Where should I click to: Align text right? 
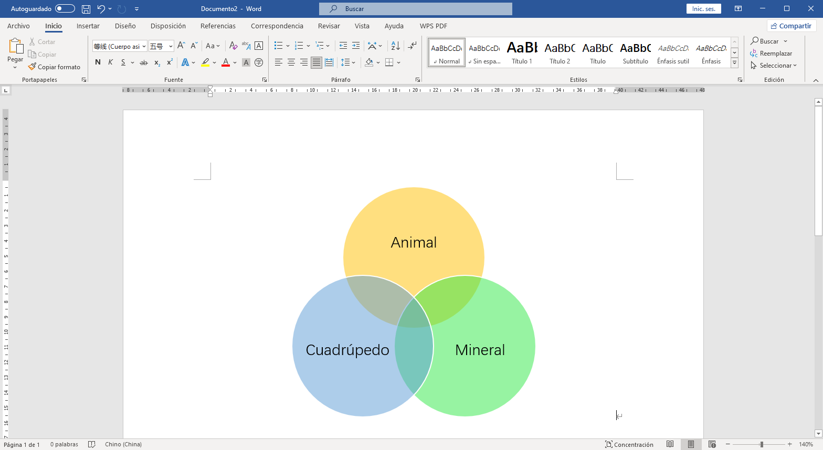[304, 62]
